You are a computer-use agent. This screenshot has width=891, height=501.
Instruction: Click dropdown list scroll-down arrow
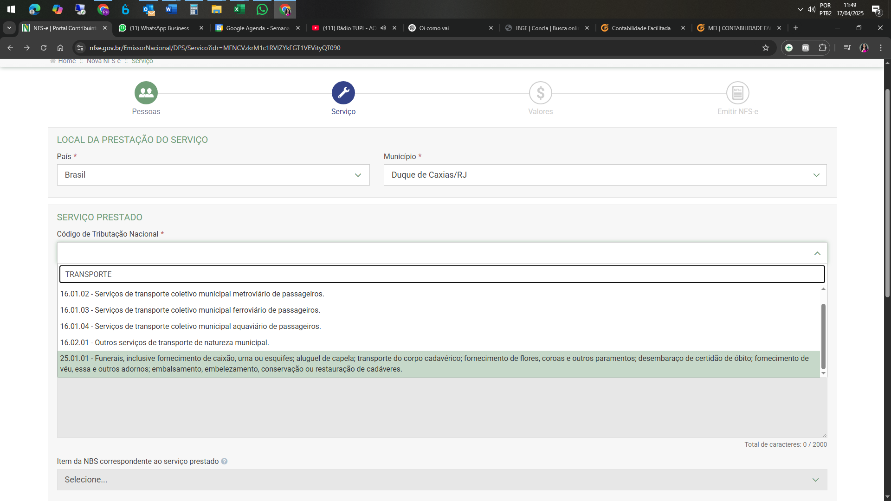[x=823, y=373]
